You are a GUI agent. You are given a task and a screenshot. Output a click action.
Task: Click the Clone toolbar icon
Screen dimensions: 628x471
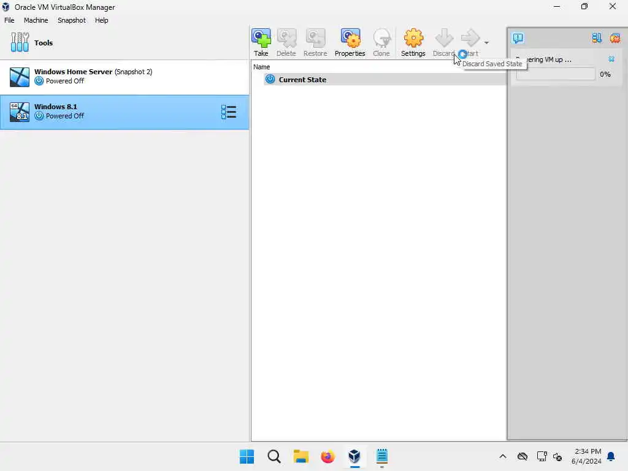click(x=381, y=42)
